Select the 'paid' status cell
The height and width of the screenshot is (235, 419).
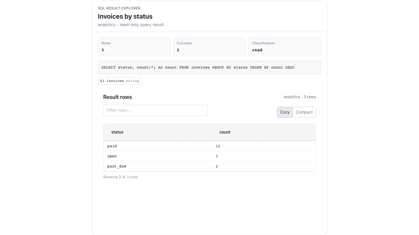pyautogui.click(x=112, y=146)
